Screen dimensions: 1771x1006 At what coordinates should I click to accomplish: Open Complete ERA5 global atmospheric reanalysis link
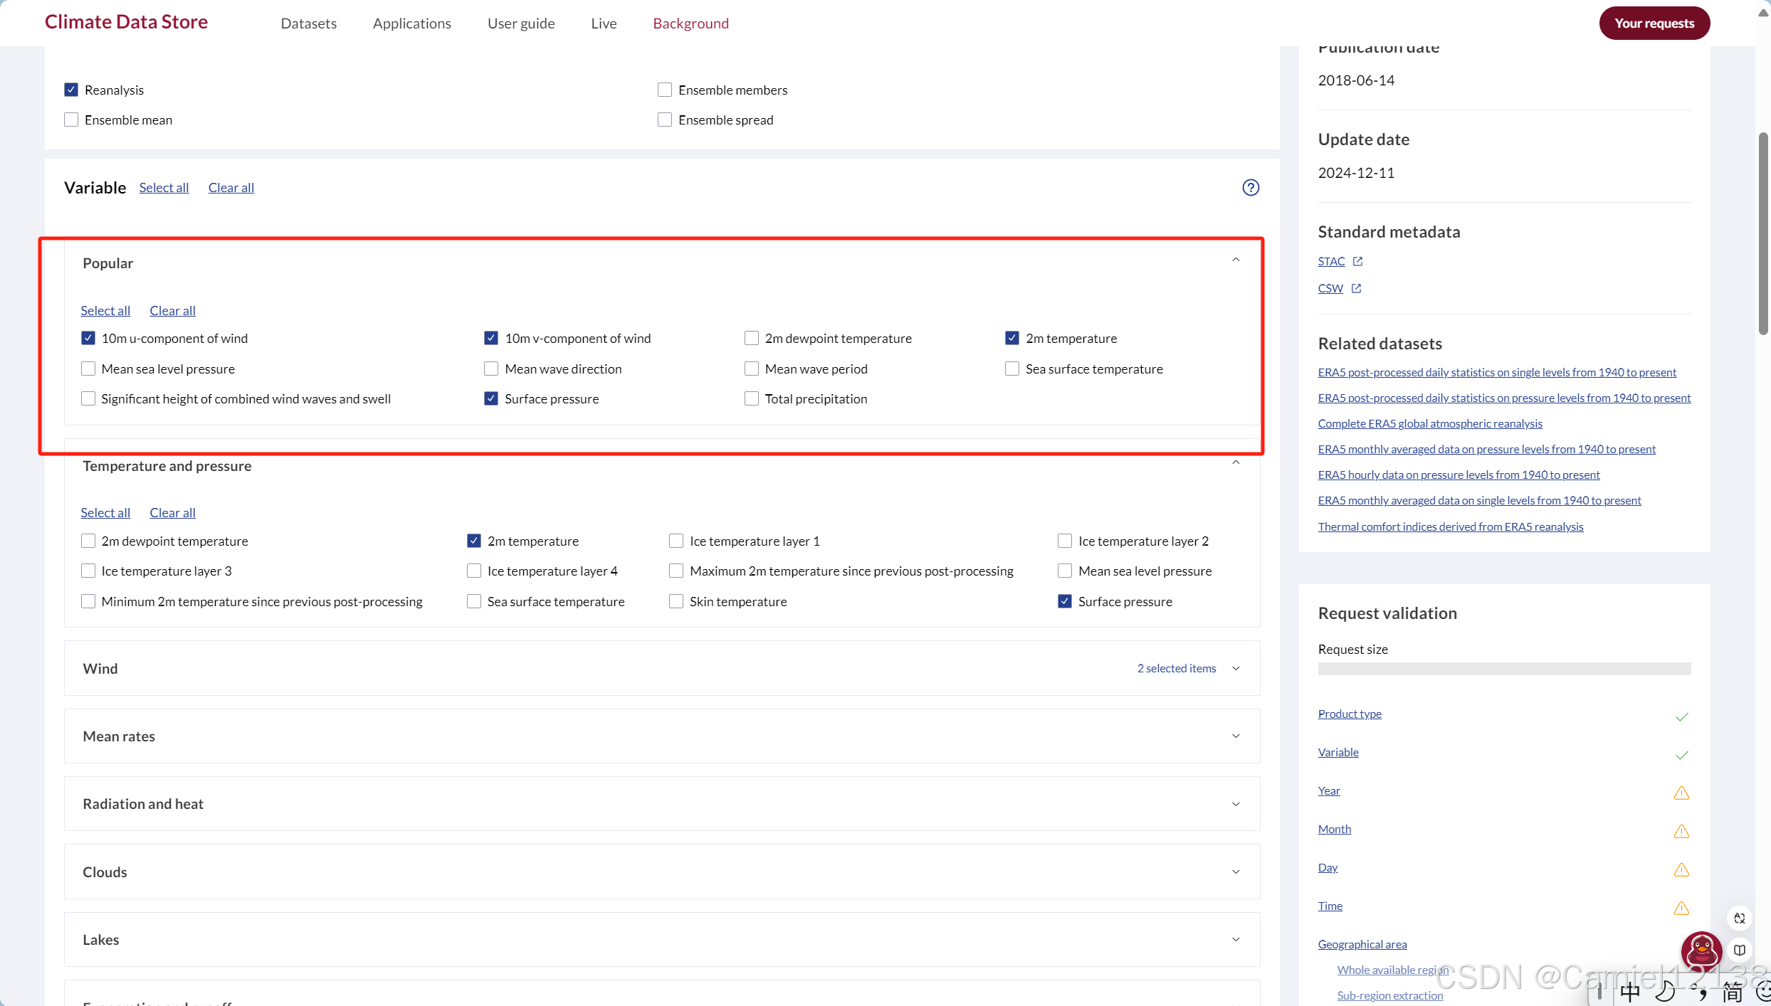(x=1429, y=423)
